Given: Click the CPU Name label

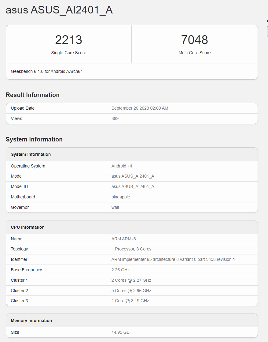Looking at the screenshot, I should [17, 239].
